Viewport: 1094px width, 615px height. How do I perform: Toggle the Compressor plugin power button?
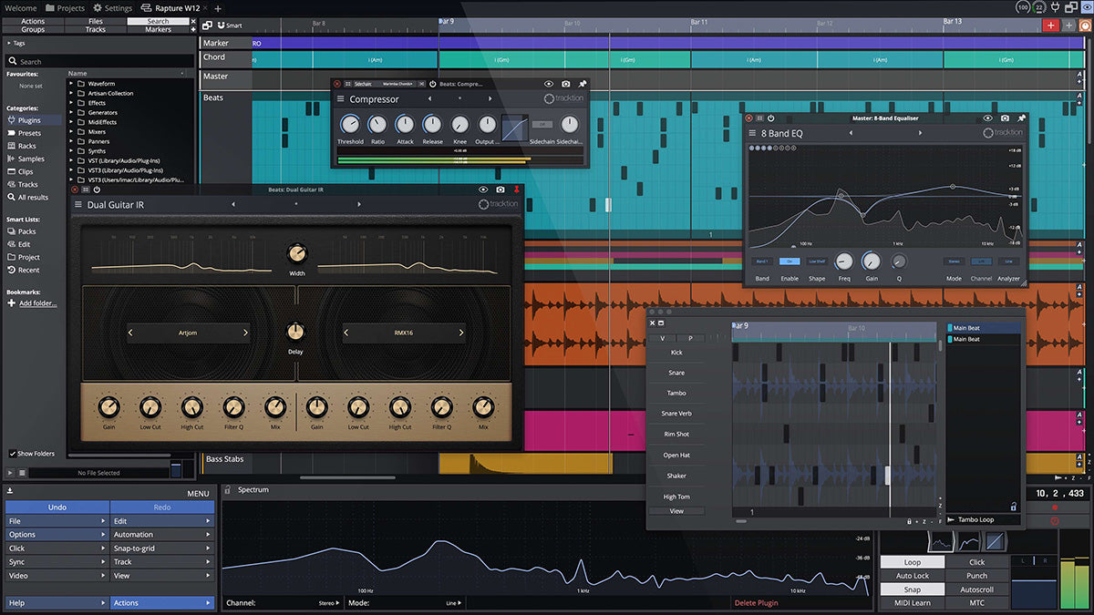[x=432, y=83]
